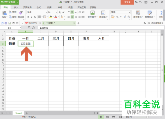Add a new document tab with plus

[78, 23]
